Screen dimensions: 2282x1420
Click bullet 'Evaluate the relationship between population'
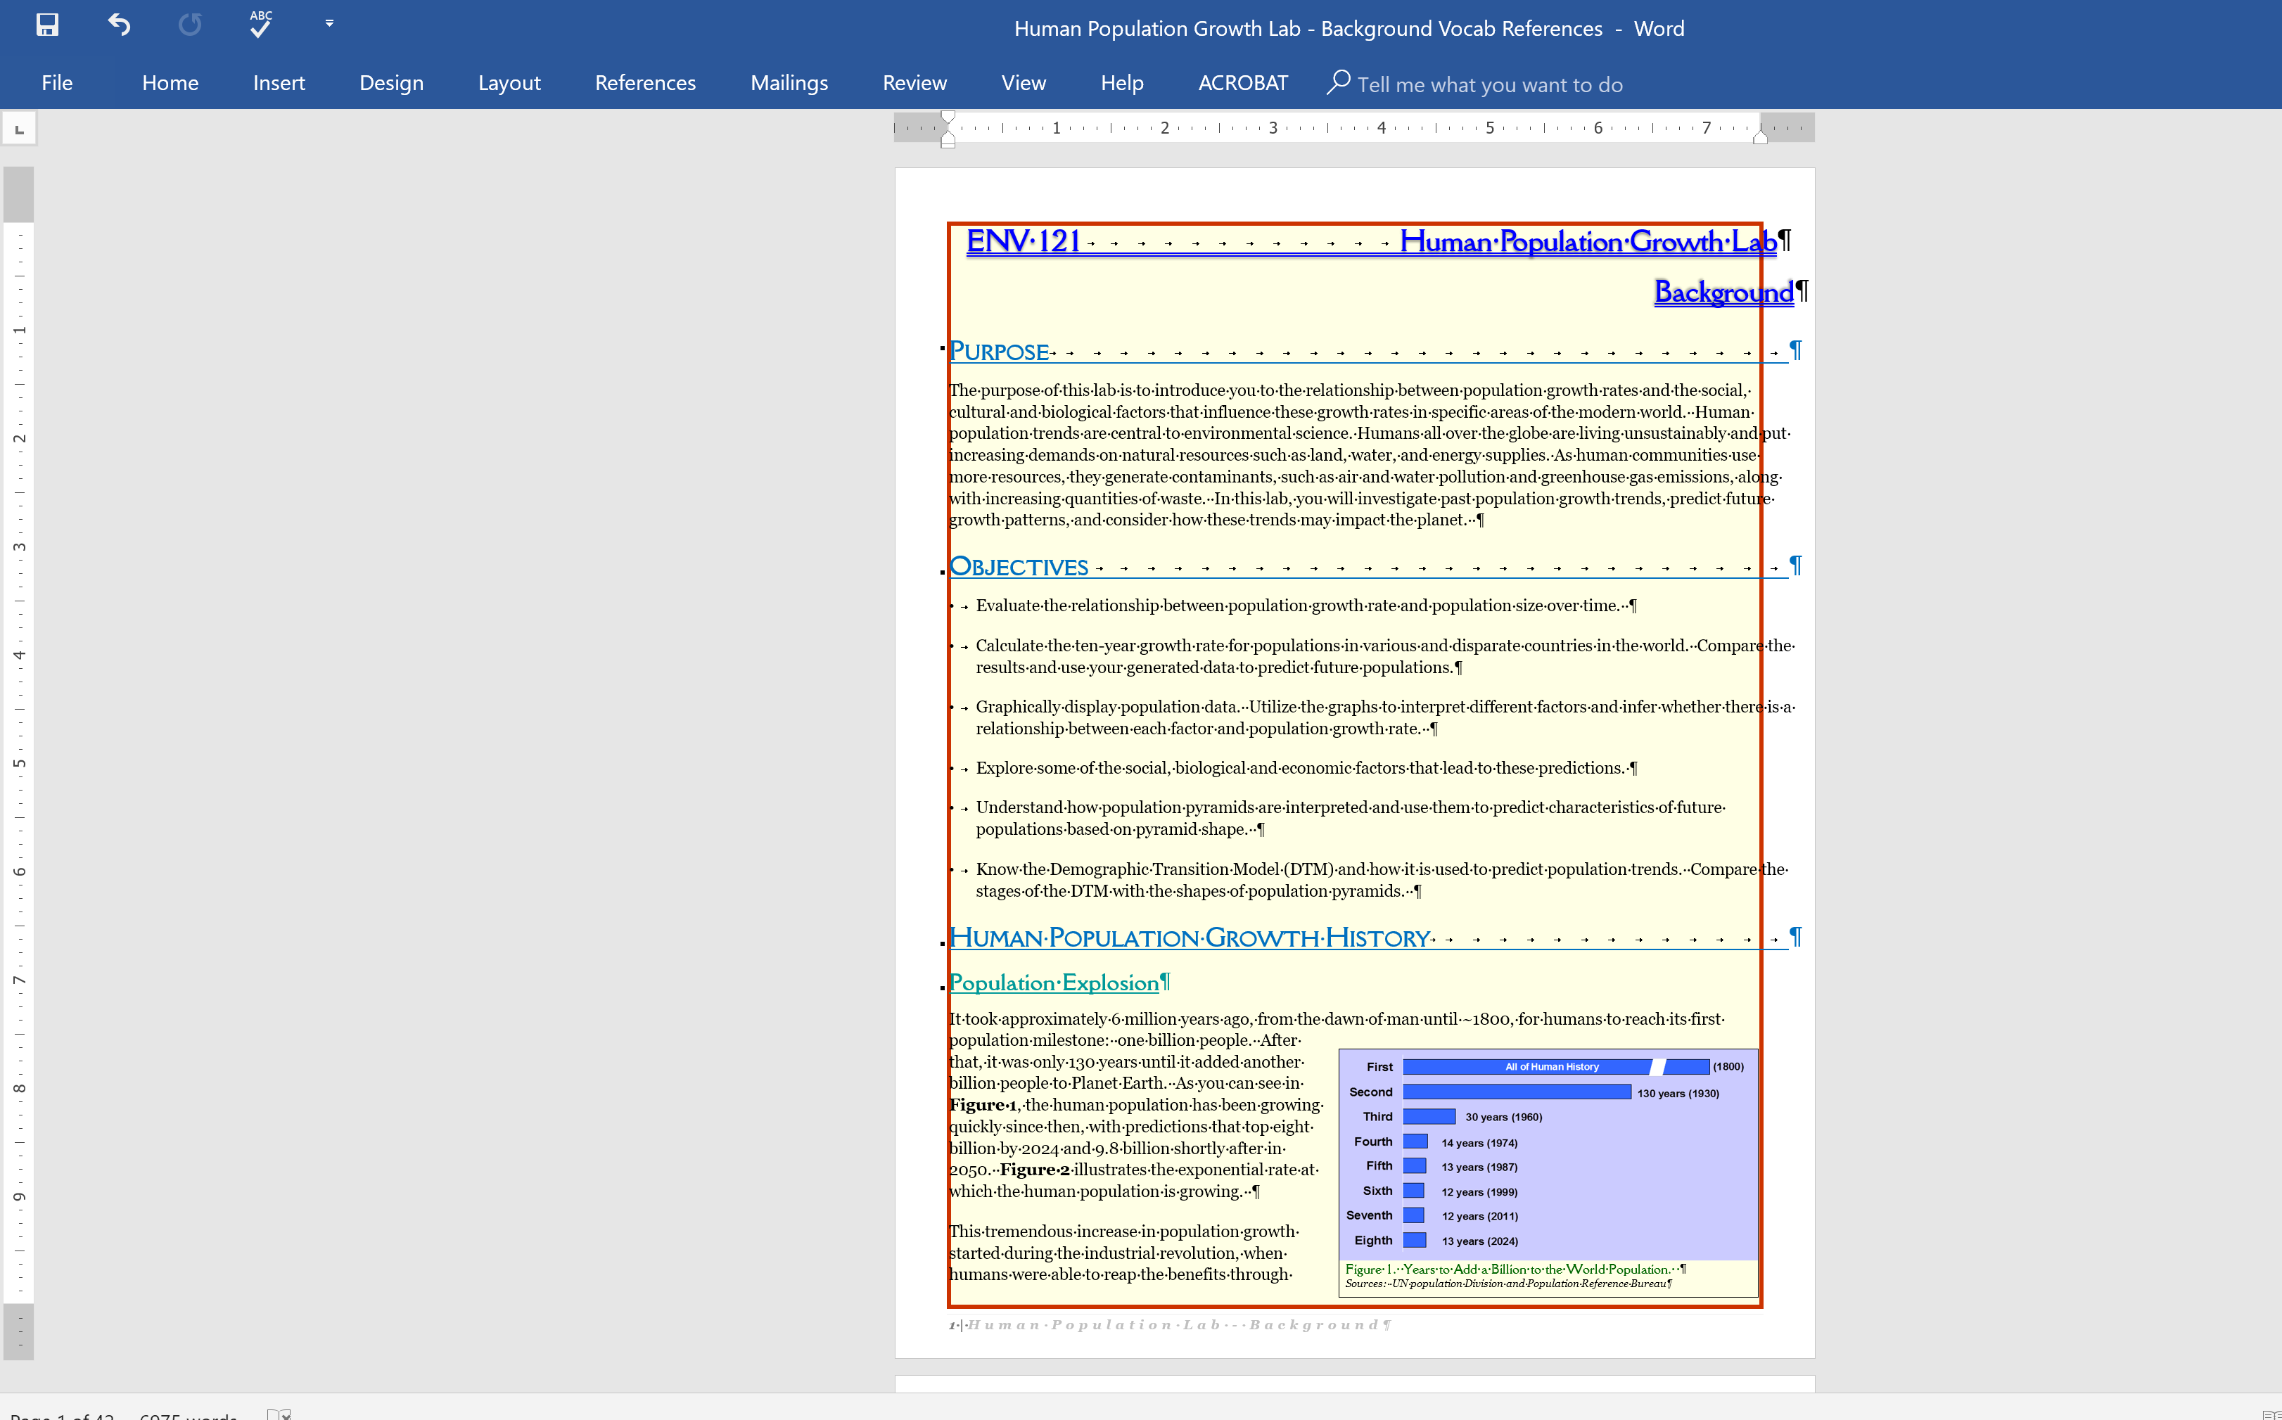1304,606
